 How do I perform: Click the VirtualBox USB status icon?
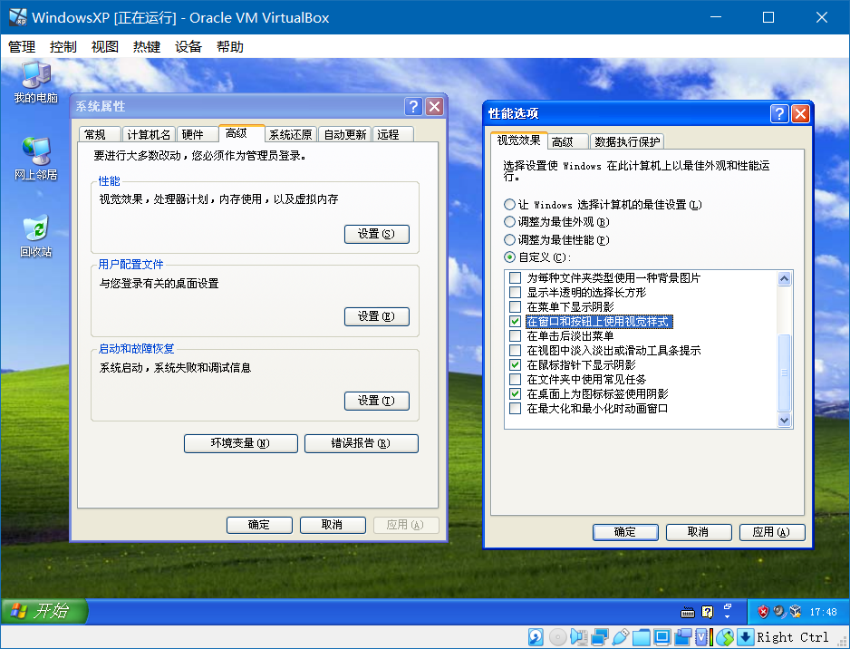(620, 637)
